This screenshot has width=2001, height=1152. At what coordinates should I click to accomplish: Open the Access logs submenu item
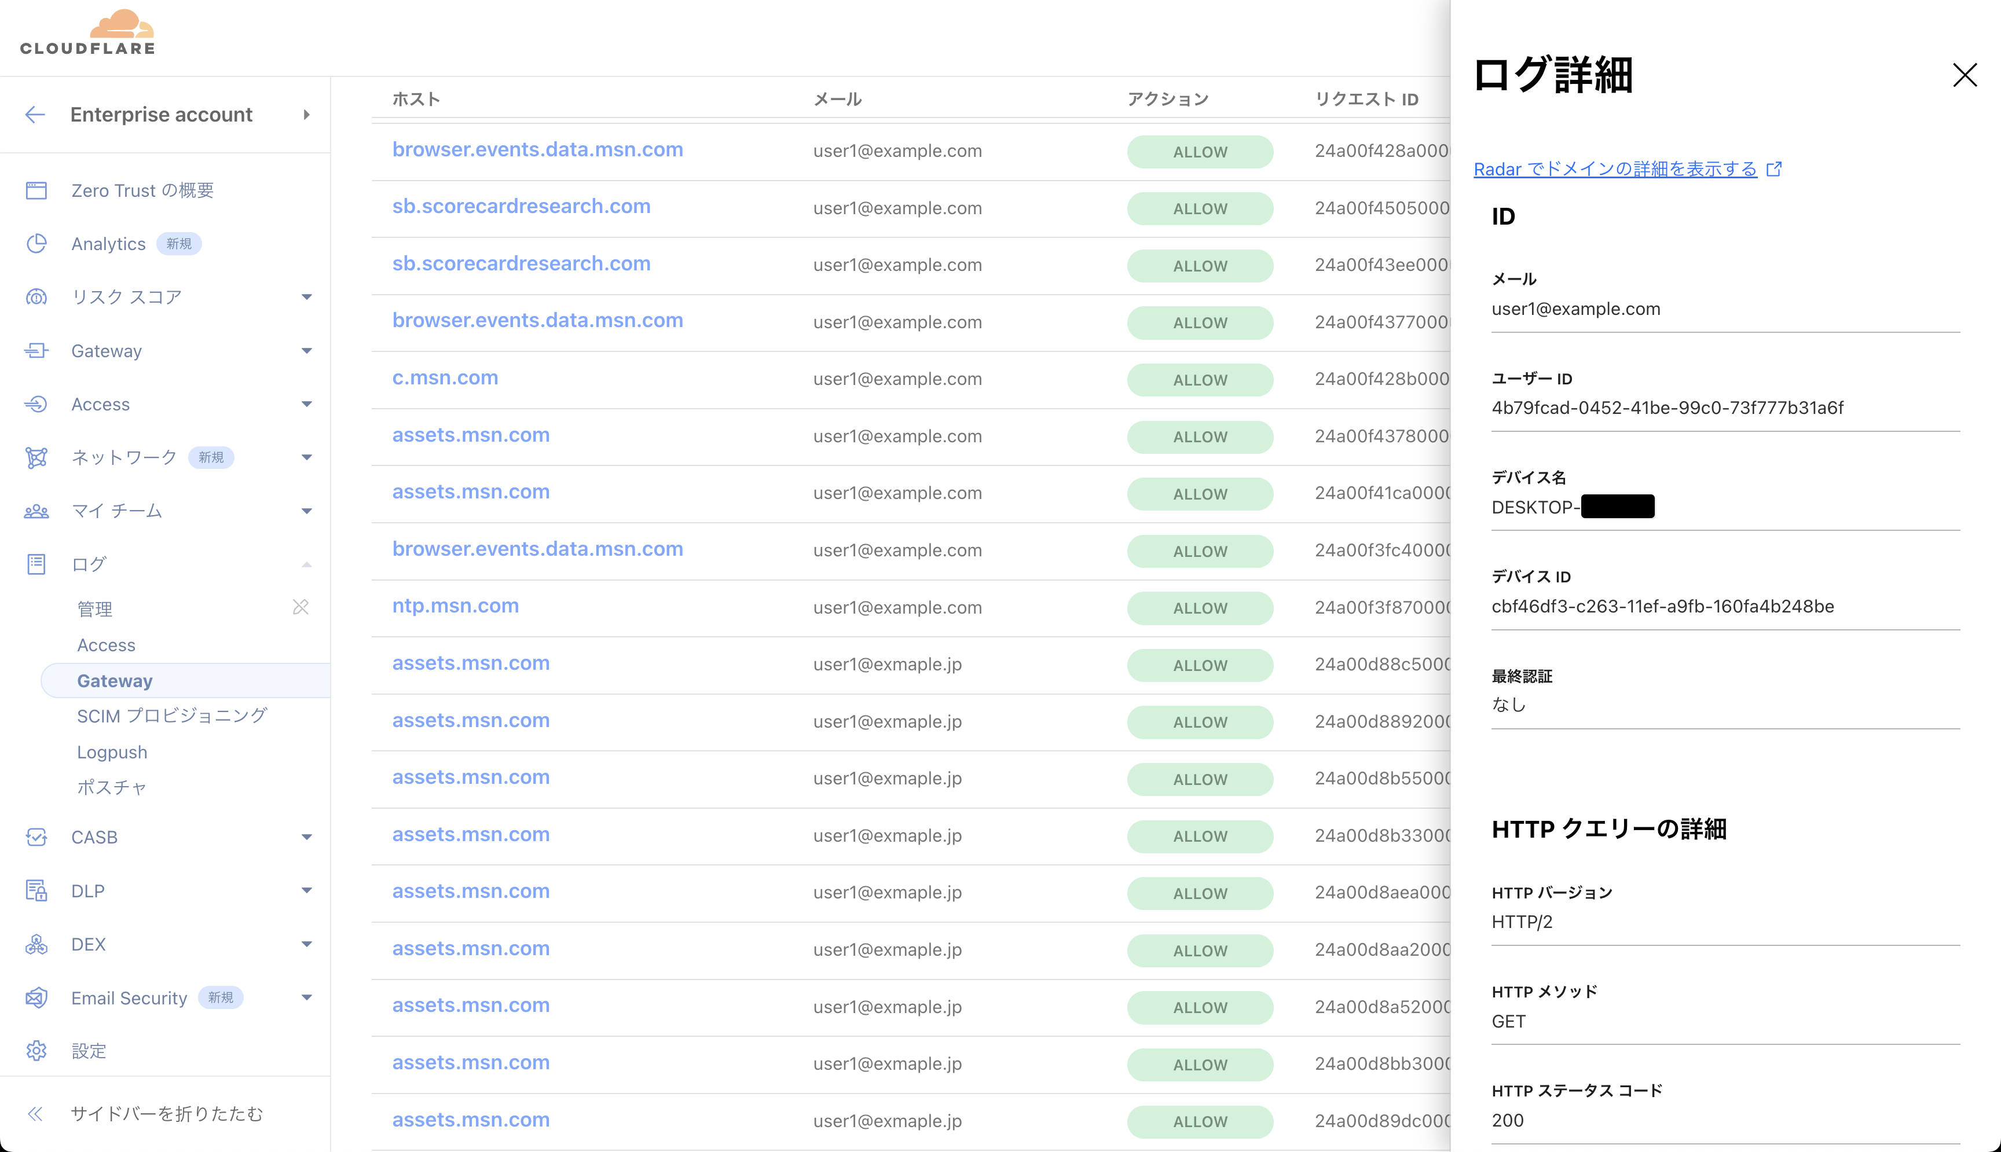106,645
